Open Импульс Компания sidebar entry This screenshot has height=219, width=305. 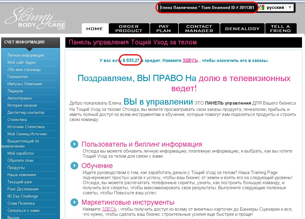tap(25, 84)
